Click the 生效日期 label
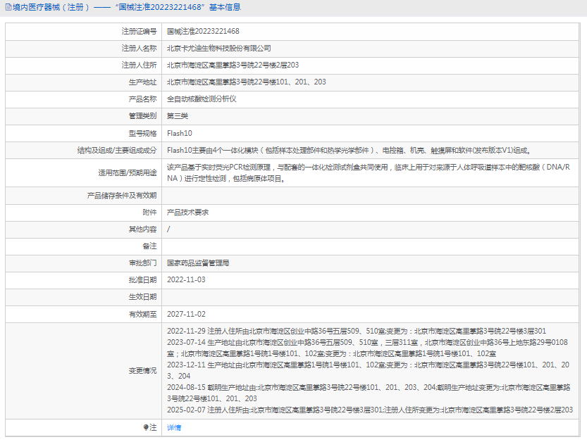 click(142, 297)
